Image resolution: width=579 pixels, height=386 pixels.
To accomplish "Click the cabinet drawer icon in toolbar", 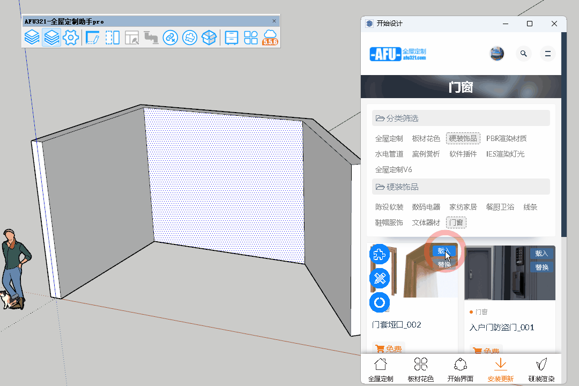I will (x=231, y=38).
